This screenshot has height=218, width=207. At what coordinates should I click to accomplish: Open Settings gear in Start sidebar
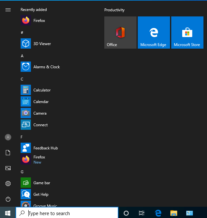[8, 184]
